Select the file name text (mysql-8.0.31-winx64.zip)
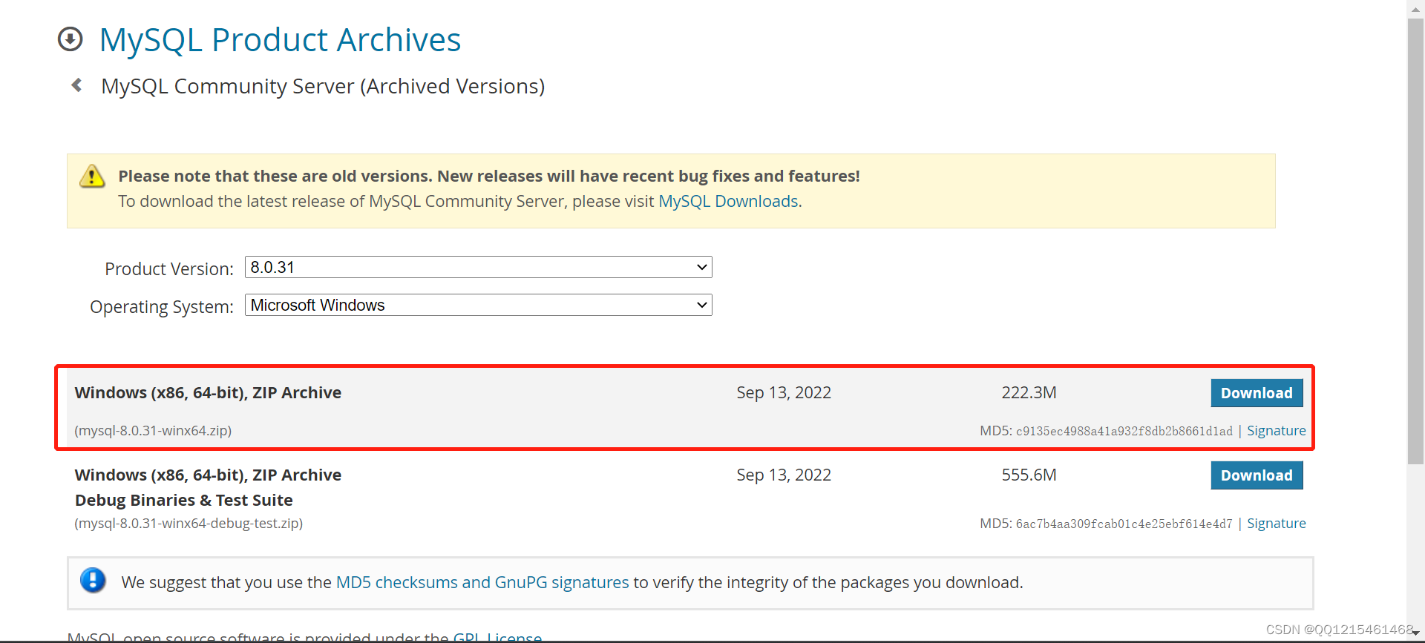 (153, 431)
